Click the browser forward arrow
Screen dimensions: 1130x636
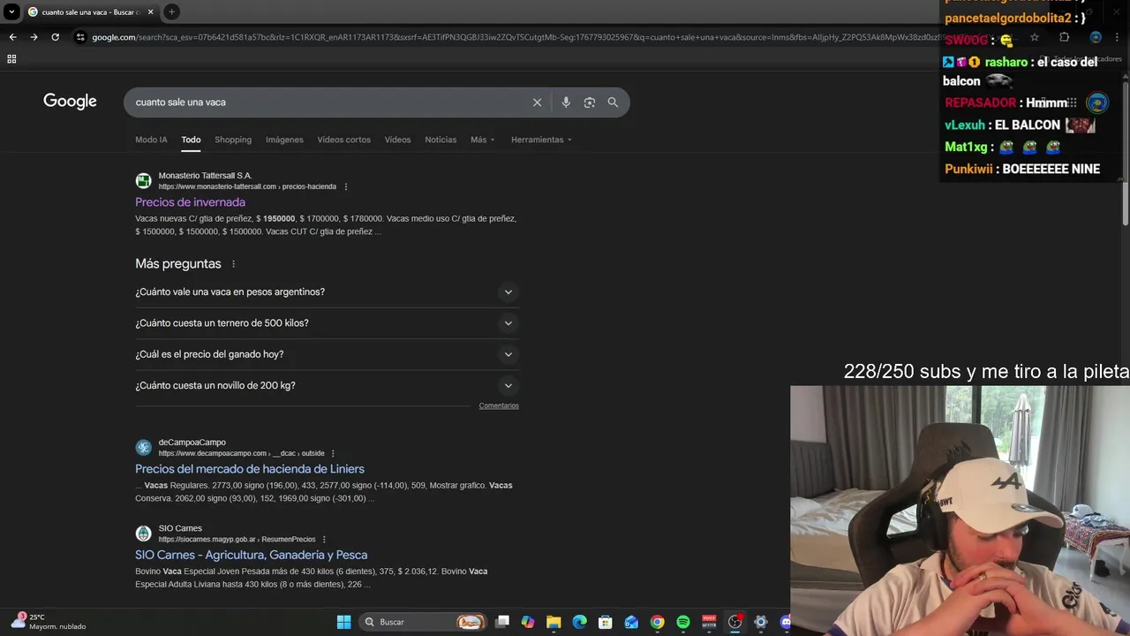(34, 37)
